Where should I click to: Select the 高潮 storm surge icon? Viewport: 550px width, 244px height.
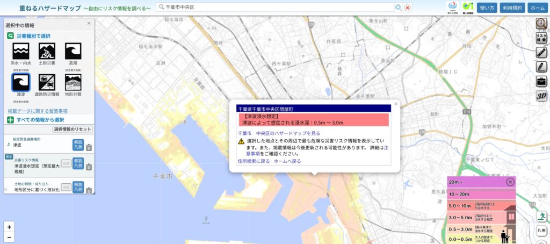click(73, 51)
